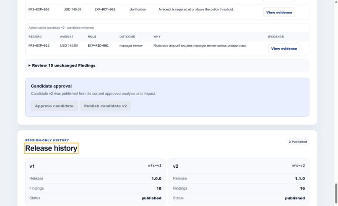Select the MFS-EXP-015 record ID
Viewport: 338px width, 206px height.
tap(39, 45)
